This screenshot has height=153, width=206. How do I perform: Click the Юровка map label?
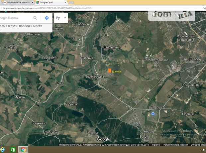(187, 114)
